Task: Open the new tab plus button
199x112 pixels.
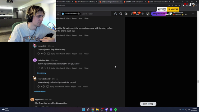Action: 174,2
